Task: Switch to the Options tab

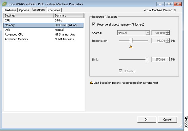Action: (x=24, y=10)
